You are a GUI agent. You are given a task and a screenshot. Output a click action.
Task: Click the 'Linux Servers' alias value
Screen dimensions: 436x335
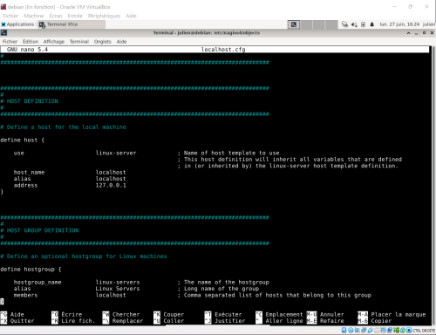click(118, 289)
